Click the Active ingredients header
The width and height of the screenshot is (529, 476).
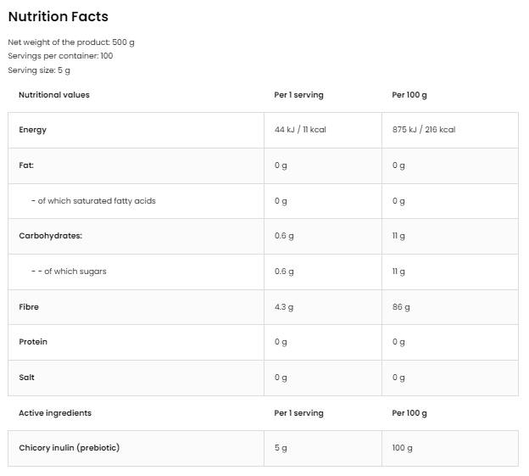(x=55, y=413)
